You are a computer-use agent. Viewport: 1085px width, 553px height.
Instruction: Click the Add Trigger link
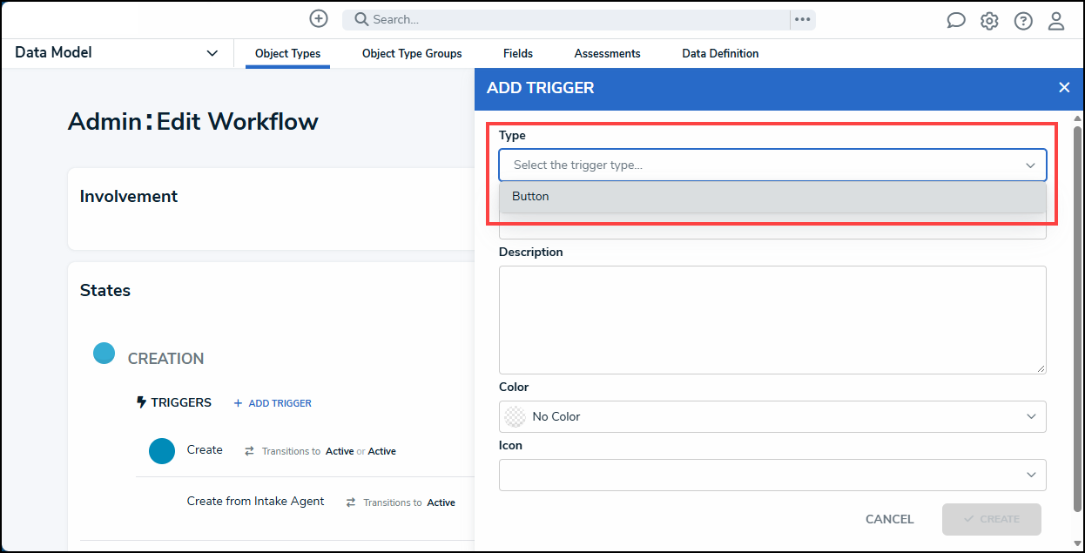click(273, 403)
